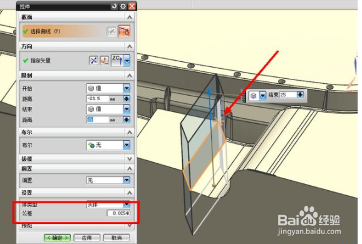Close the 拉伸 dialog
Viewport: 362px width, 244px height.
pos(132,6)
